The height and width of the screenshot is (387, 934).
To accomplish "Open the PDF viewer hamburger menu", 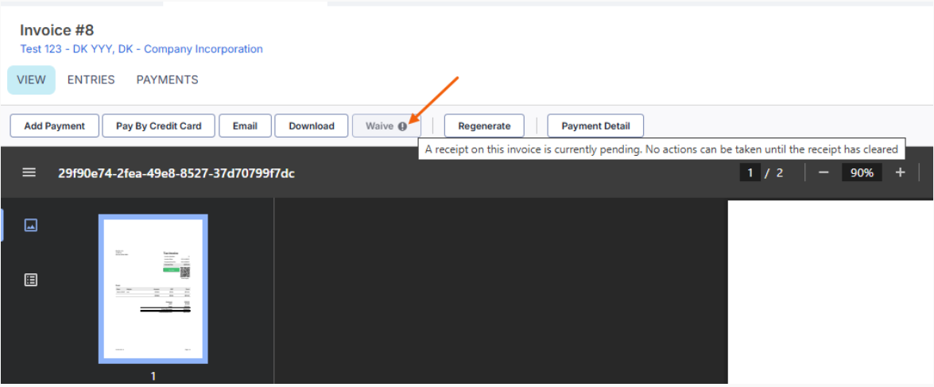I will pos(29,172).
